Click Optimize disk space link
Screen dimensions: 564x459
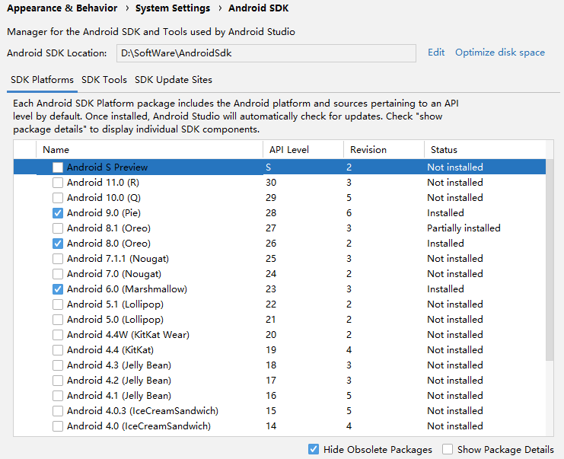coord(500,53)
